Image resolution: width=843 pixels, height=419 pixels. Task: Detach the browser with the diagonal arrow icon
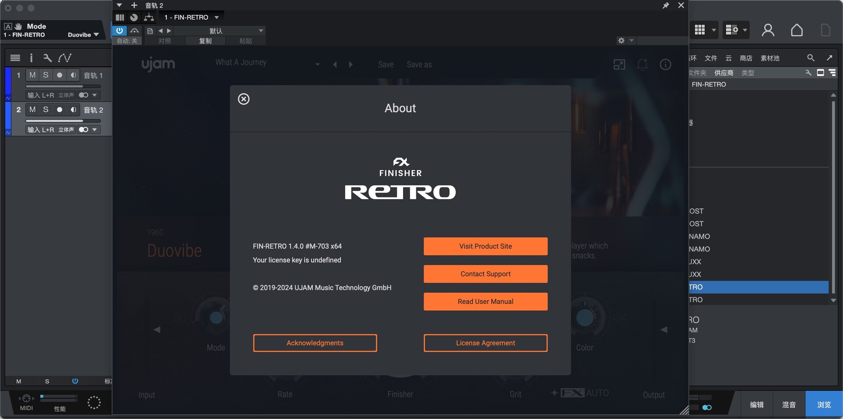click(829, 58)
